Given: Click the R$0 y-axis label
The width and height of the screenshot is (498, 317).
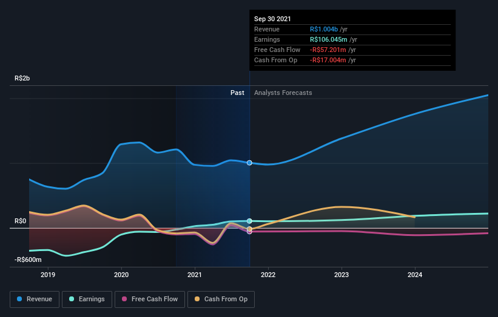Looking at the screenshot, I should pos(21,221).
